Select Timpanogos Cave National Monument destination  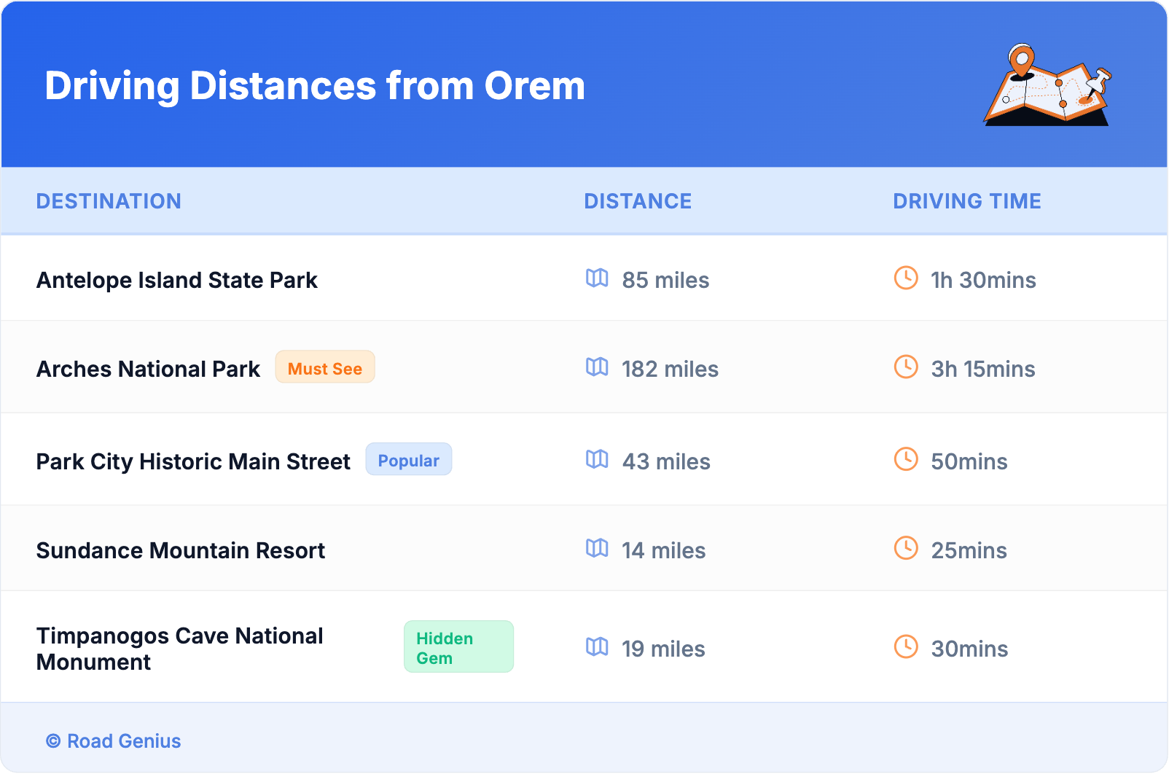click(179, 649)
